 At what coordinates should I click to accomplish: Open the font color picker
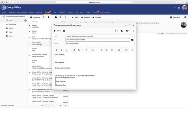pyautogui.click(x=87, y=50)
